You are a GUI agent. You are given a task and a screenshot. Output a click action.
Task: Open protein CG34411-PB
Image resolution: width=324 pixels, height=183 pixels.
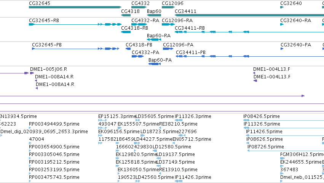(250, 56)
